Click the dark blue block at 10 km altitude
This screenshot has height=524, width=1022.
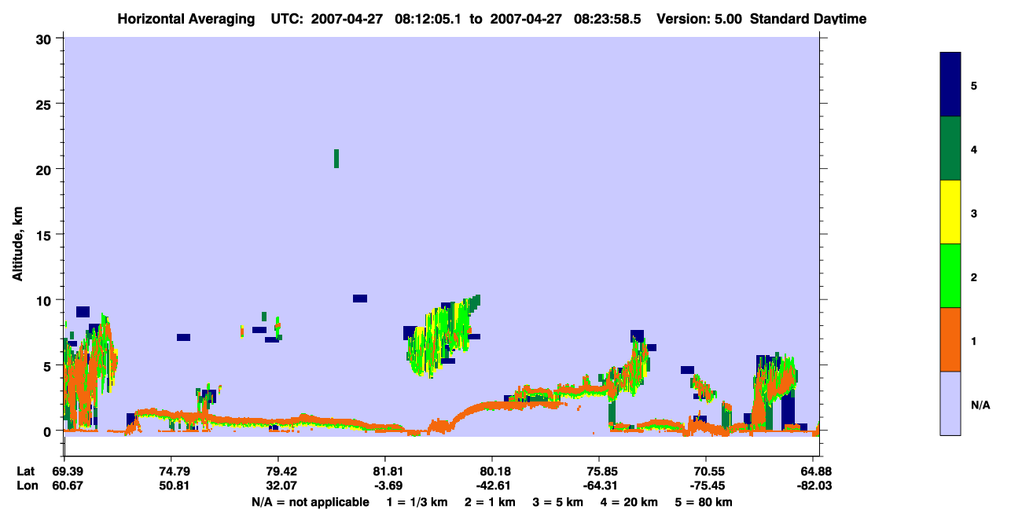(x=360, y=299)
